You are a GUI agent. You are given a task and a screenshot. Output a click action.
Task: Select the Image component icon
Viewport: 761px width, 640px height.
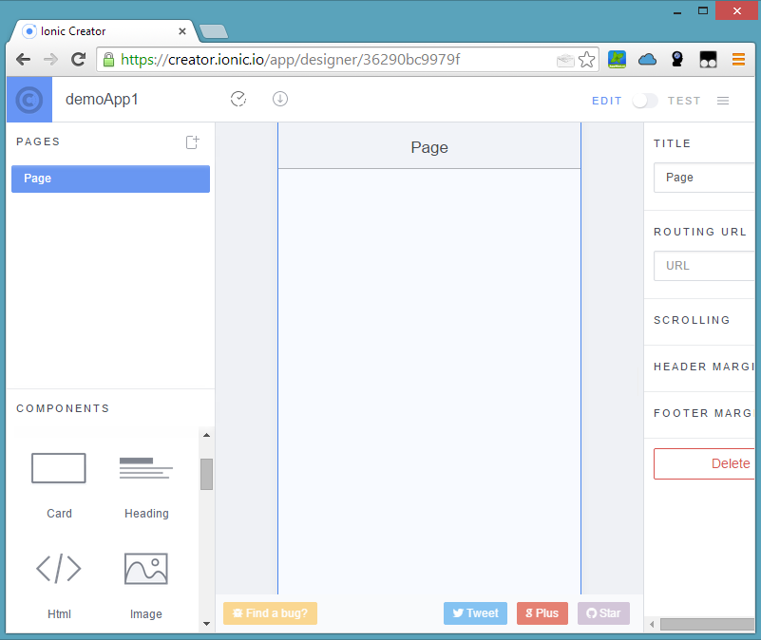[146, 569]
